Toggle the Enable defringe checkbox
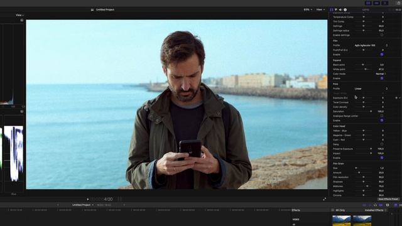 tap(382, 35)
